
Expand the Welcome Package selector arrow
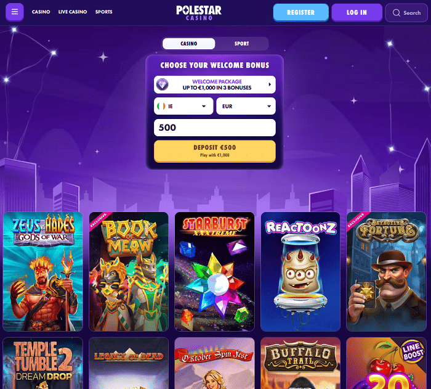[270, 84]
